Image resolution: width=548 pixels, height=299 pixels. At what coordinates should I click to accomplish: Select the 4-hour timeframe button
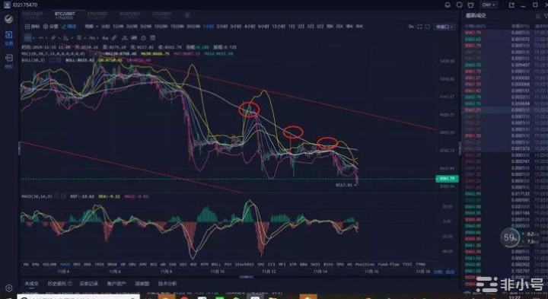tap(250, 26)
